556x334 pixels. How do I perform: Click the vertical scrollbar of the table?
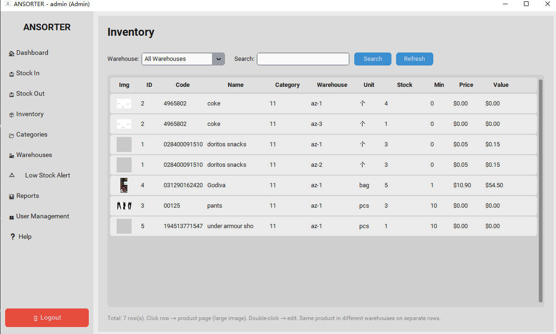point(540,191)
